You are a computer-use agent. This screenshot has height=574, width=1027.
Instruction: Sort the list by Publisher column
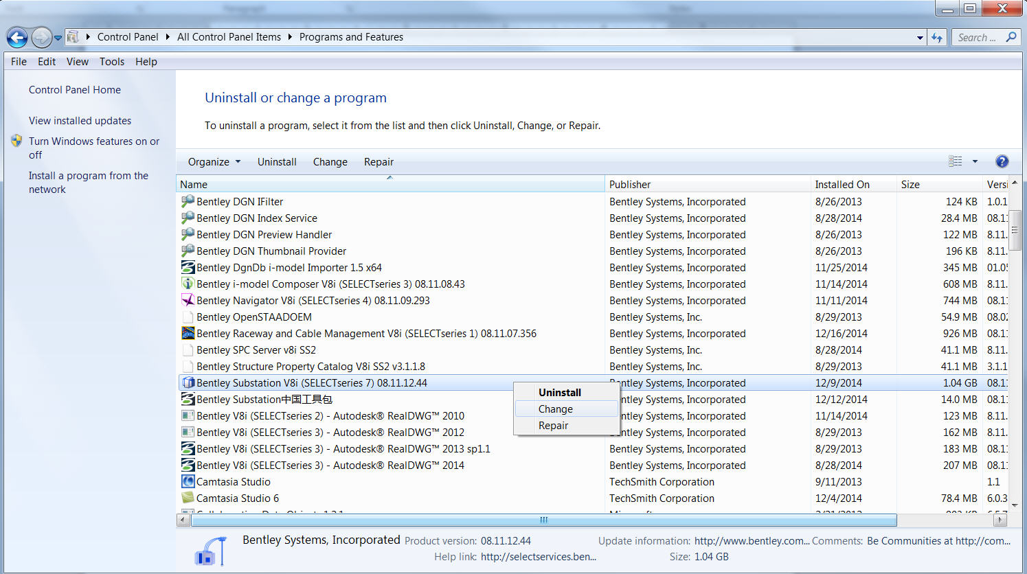click(708, 184)
